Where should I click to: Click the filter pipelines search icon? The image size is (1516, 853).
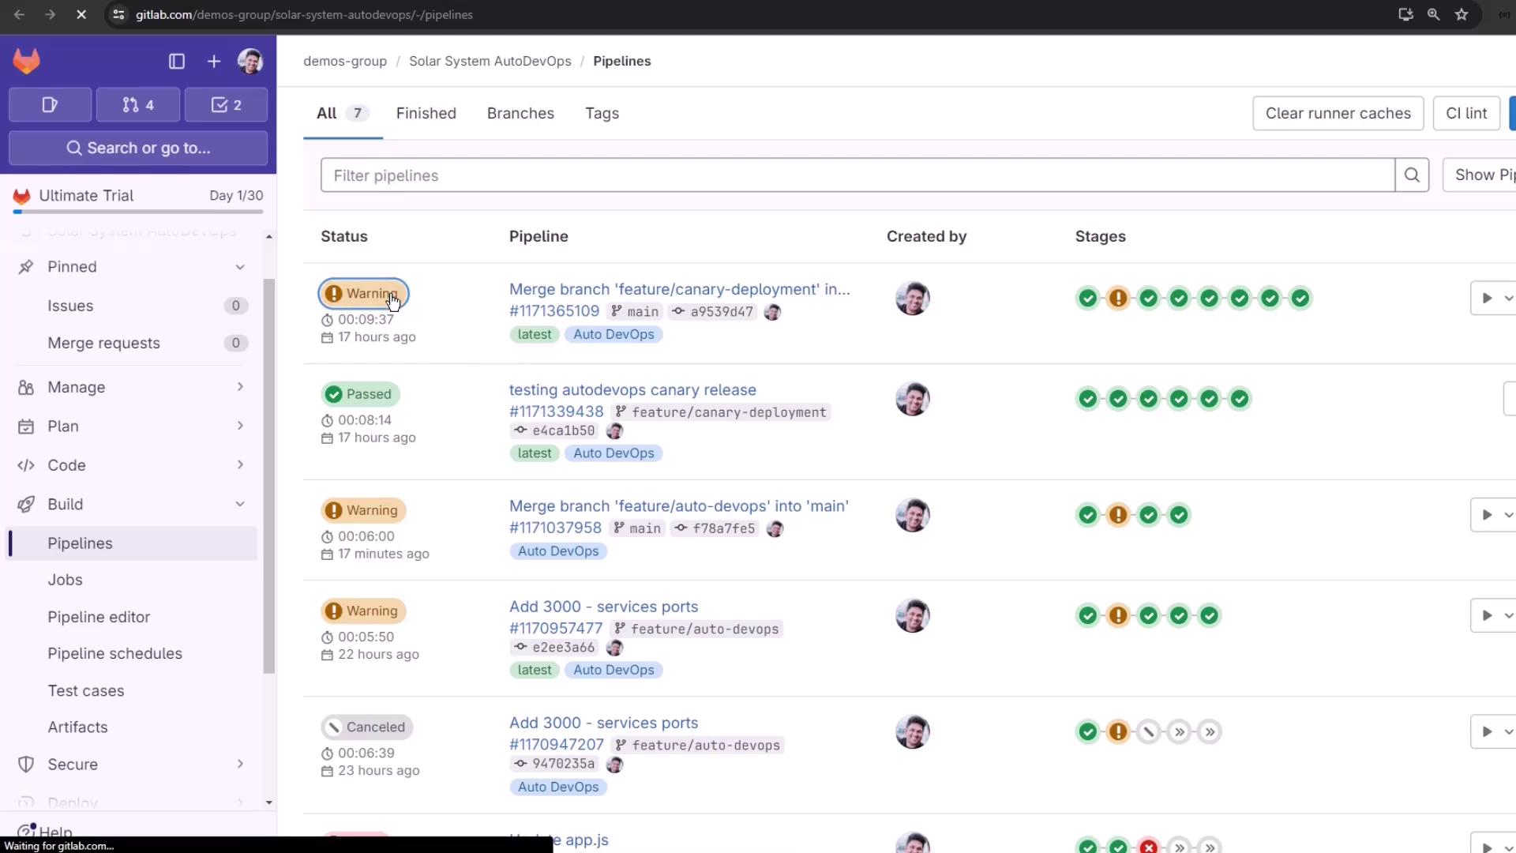click(x=1412, y=175)
